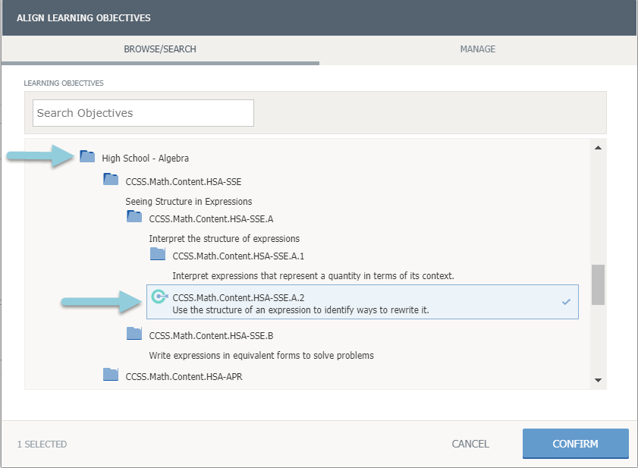Click the CCSS.Math.Content.HSA-SSE folder icon

tap(111, 180)
